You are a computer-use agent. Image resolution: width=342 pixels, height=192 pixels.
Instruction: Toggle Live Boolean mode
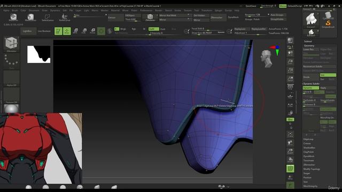pos(44,31)
